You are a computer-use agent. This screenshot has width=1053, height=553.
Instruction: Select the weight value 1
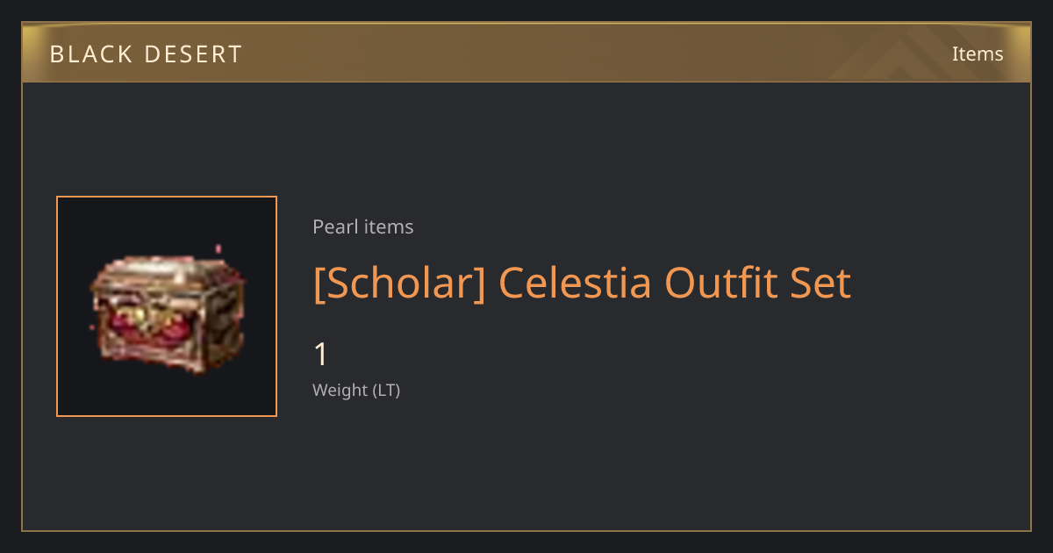pos(320,355)
